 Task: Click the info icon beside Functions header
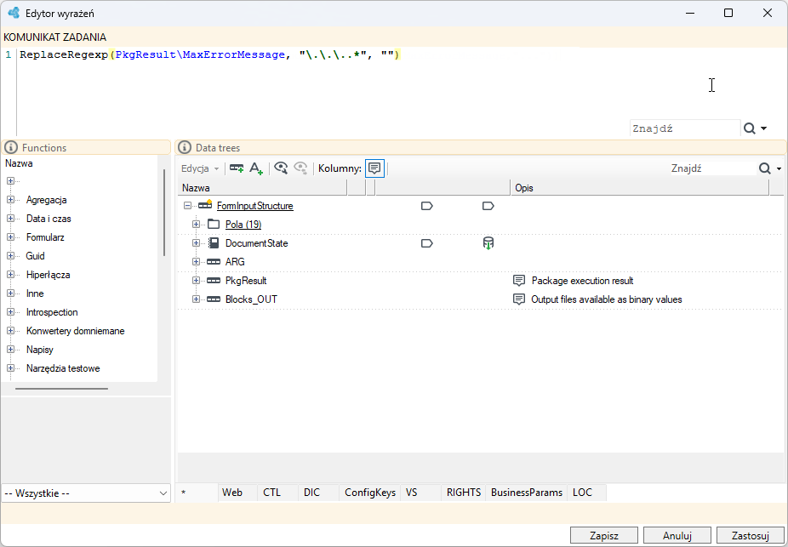click(11, 148)
